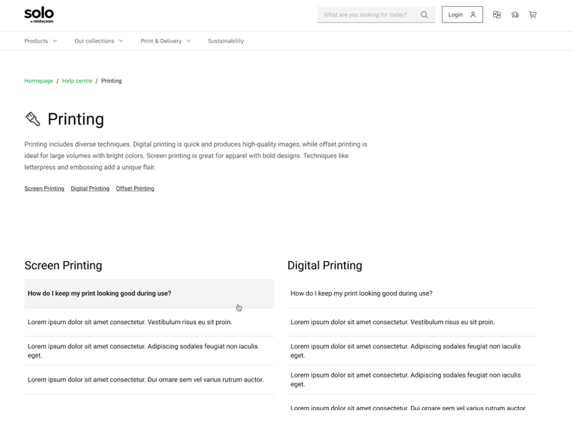Click the Printing page title

[76, 120]
